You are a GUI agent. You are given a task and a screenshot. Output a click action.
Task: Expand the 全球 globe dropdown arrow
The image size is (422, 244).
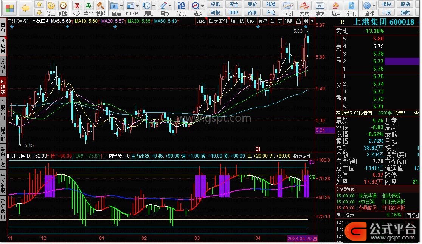pos(374,5)
